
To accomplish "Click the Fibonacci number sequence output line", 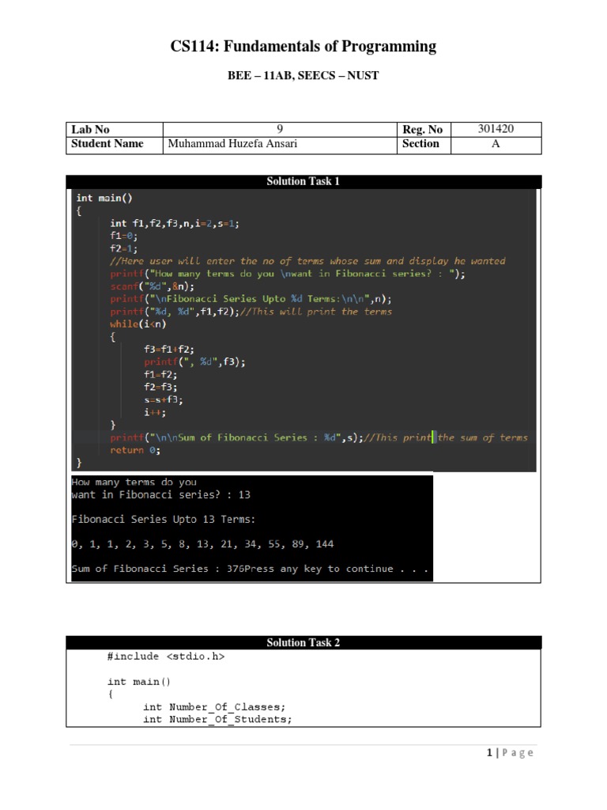I will pyautogui.click(x=202, y=544).
